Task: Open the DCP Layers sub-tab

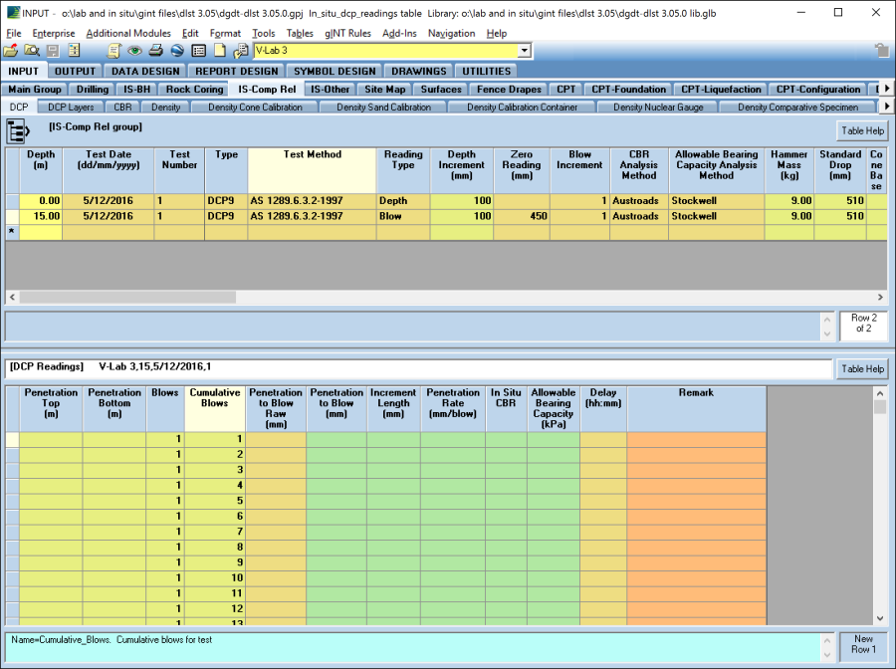Action: [x=71, y=107]
